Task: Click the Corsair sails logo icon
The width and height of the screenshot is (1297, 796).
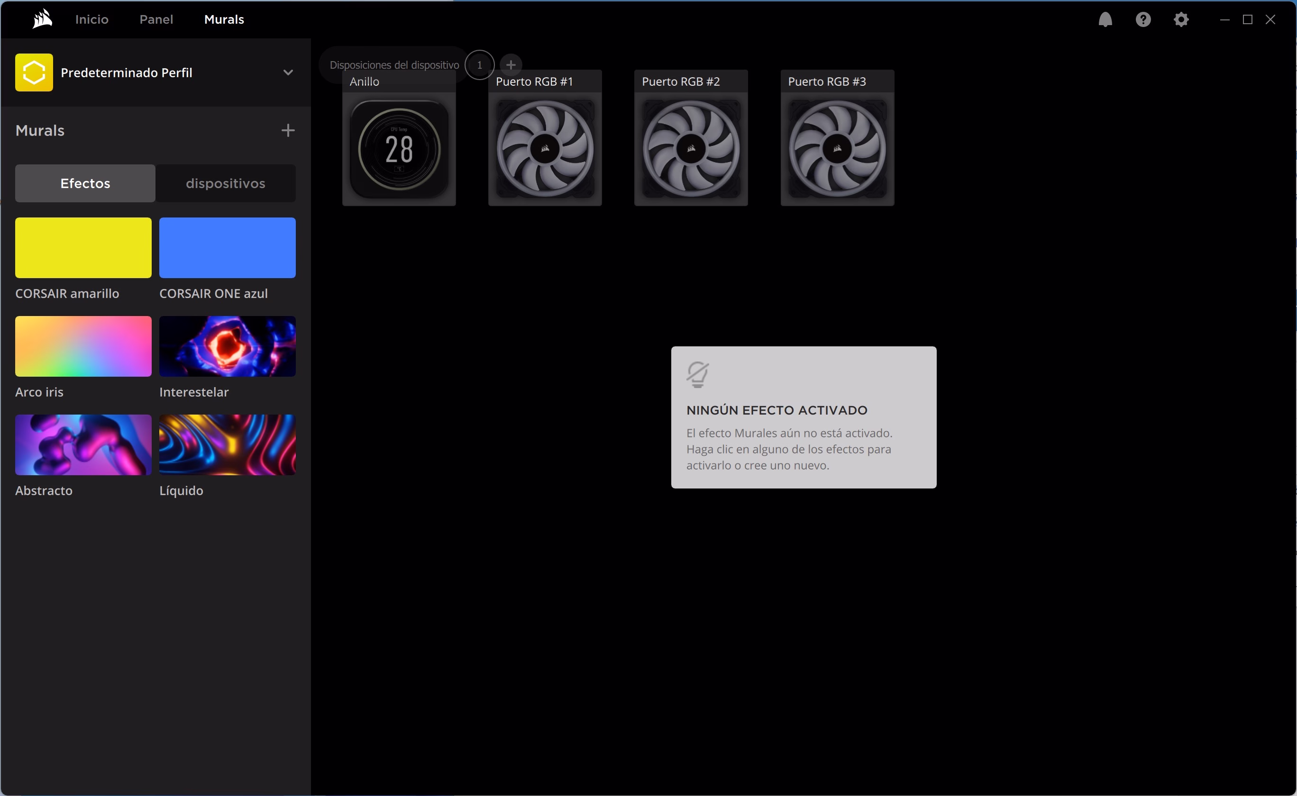Action: pyautogui.click(x=42, y=19)
